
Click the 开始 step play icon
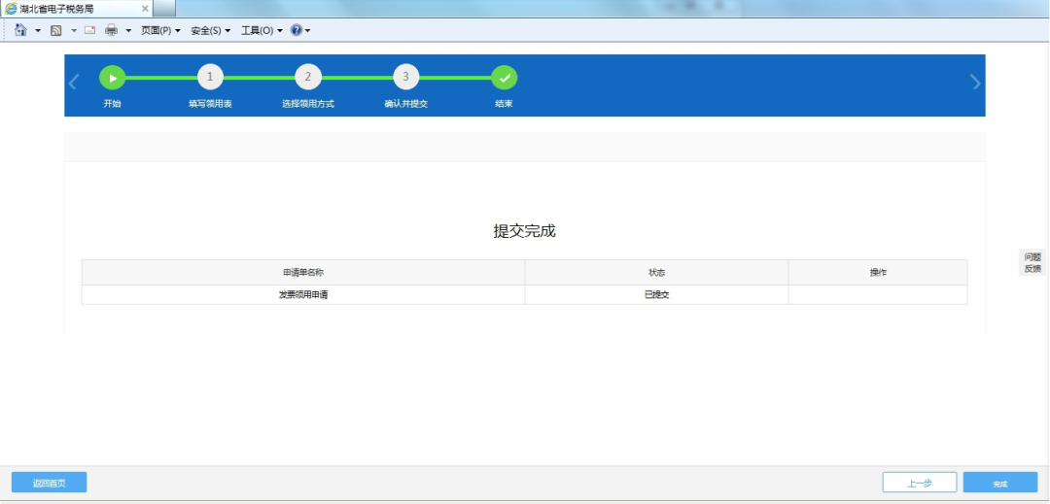point(113,79)
